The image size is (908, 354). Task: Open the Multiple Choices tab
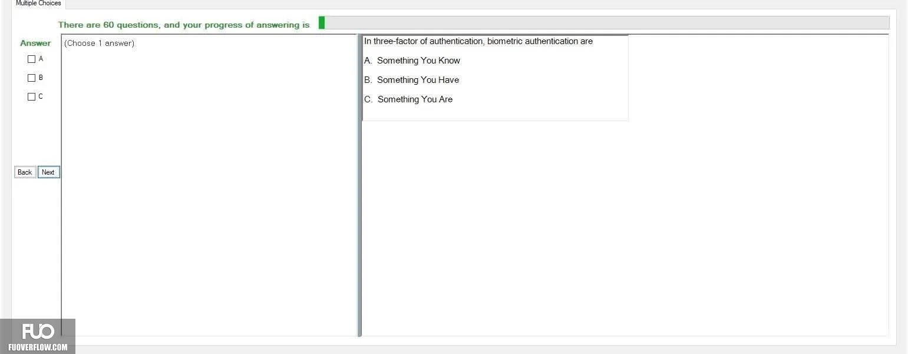click(x=38, y=4)
